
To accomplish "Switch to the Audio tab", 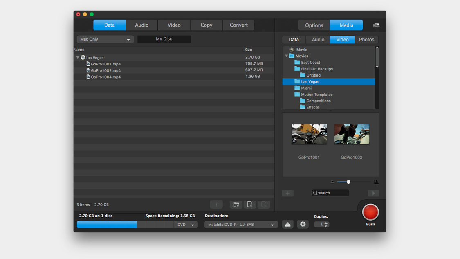I will tap(142, 25).
